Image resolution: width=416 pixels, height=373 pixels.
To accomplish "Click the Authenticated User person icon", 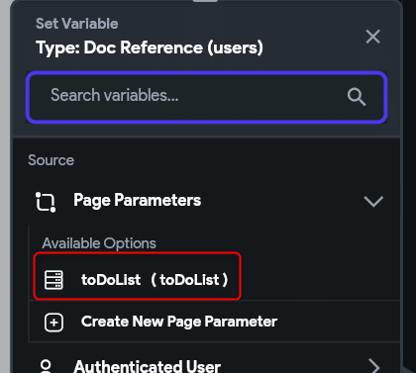I will 46,366.
